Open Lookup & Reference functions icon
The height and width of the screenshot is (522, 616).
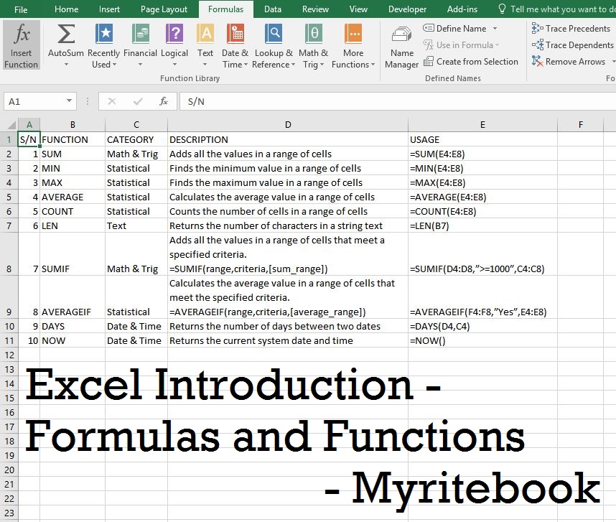[274, 34]
